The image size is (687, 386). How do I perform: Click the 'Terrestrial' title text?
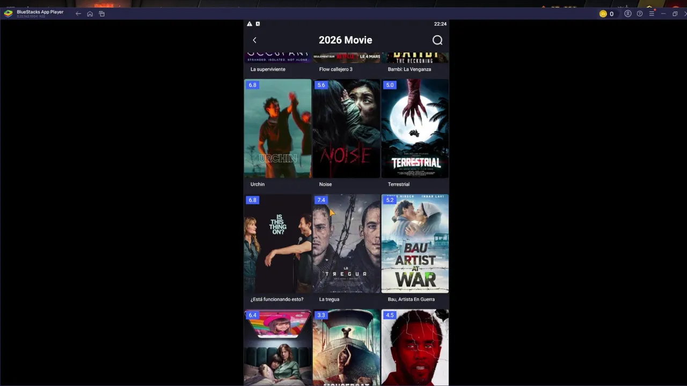[x=399, y=184]
